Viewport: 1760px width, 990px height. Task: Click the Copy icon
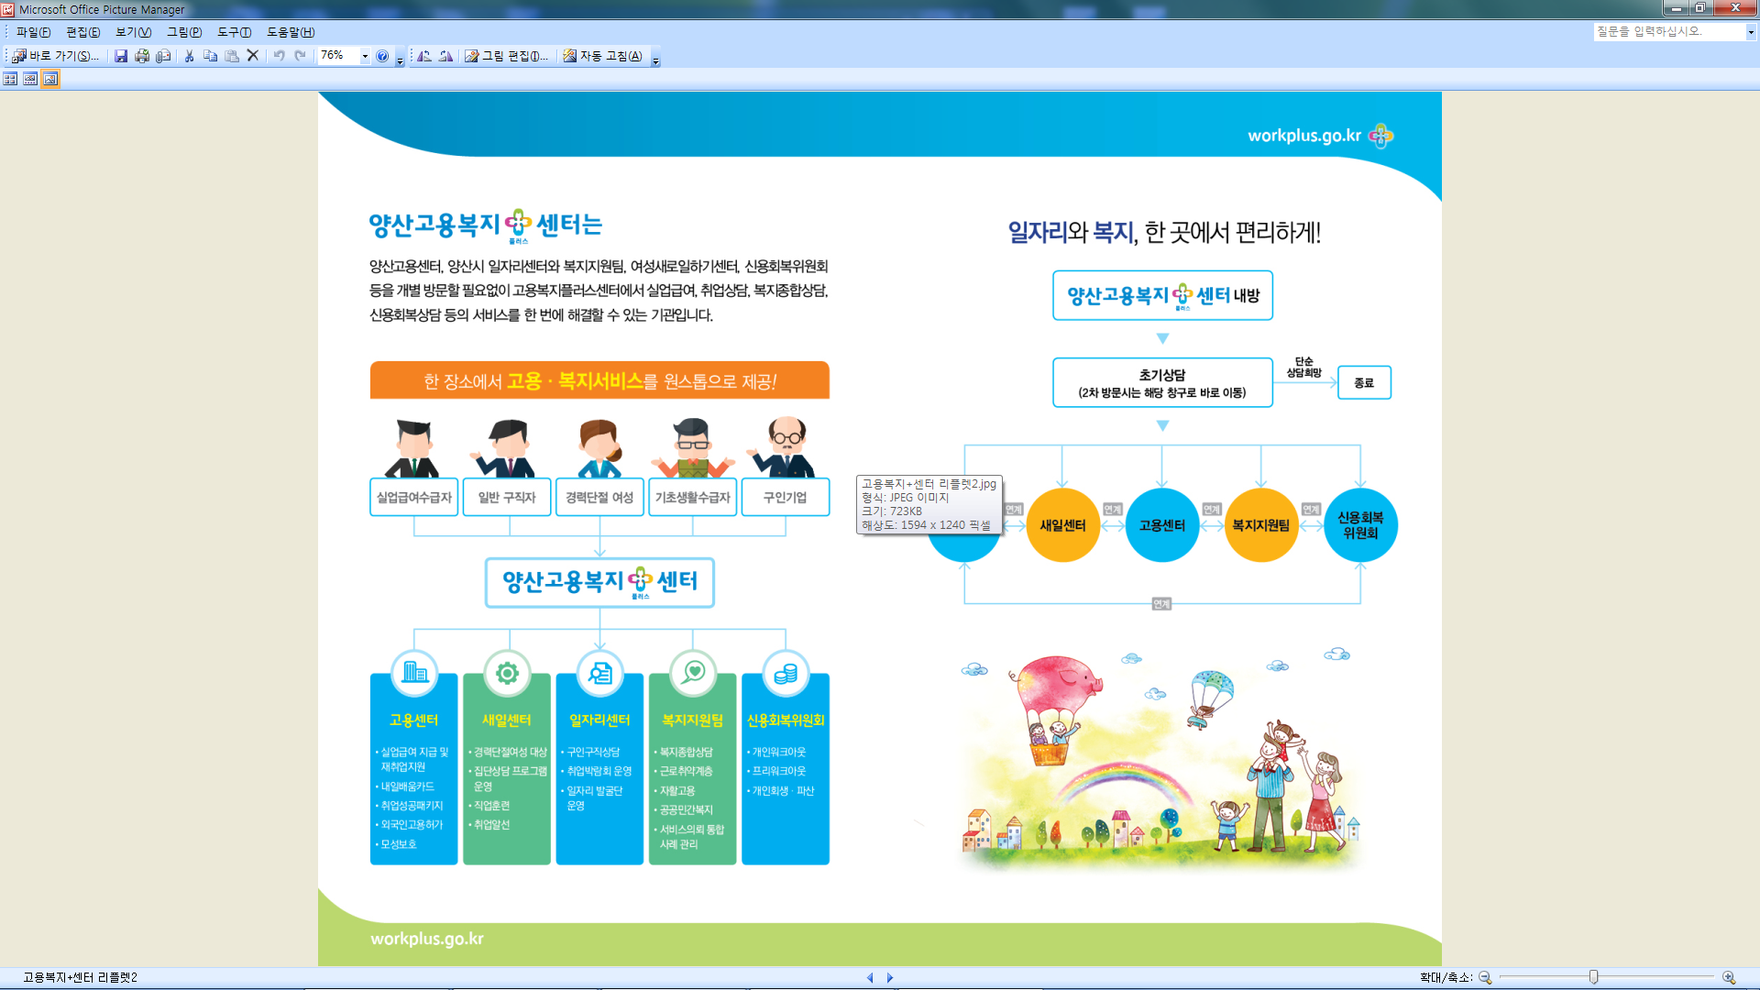pyautogui.click(x=210, y=56)
